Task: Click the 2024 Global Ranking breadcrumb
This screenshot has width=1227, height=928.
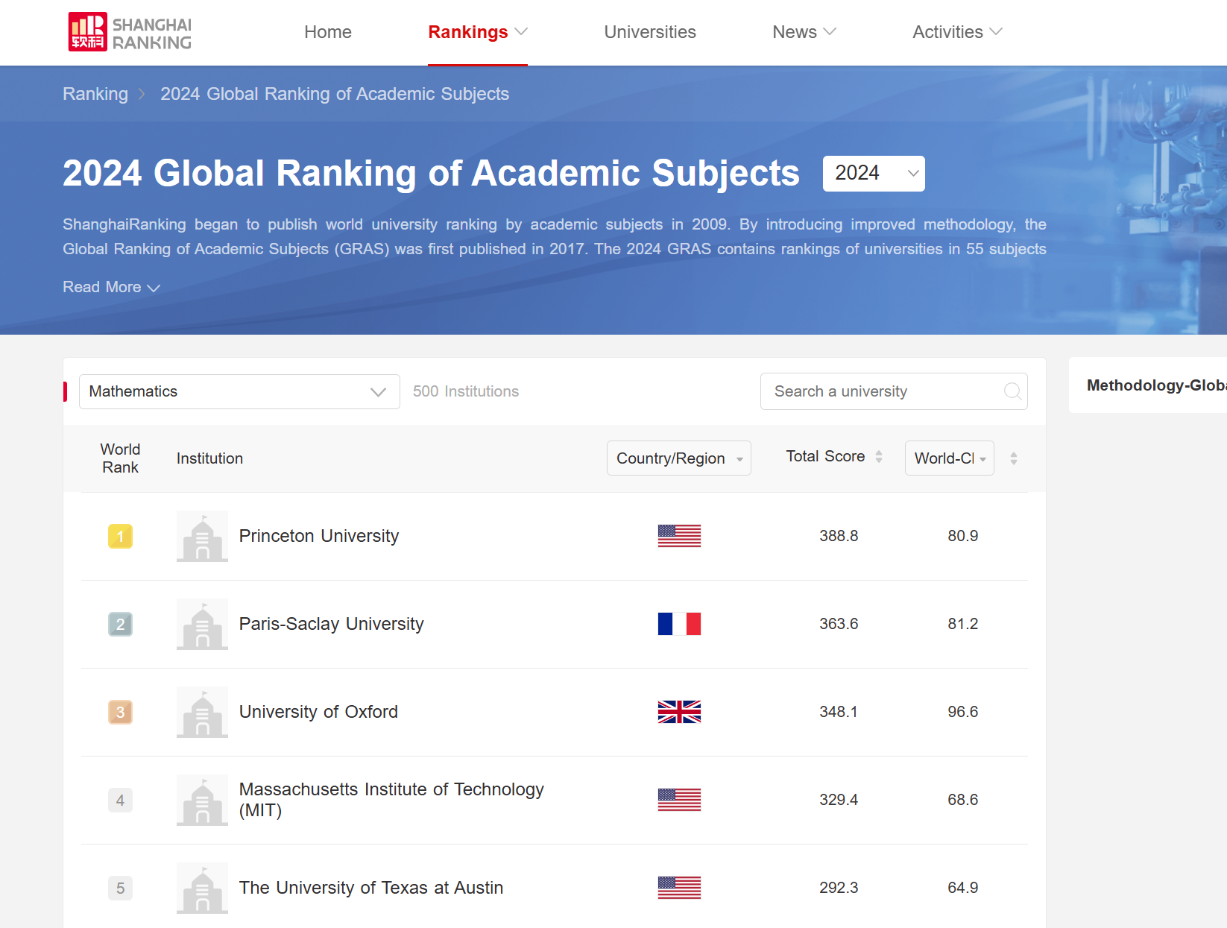Action: point(335,94)
